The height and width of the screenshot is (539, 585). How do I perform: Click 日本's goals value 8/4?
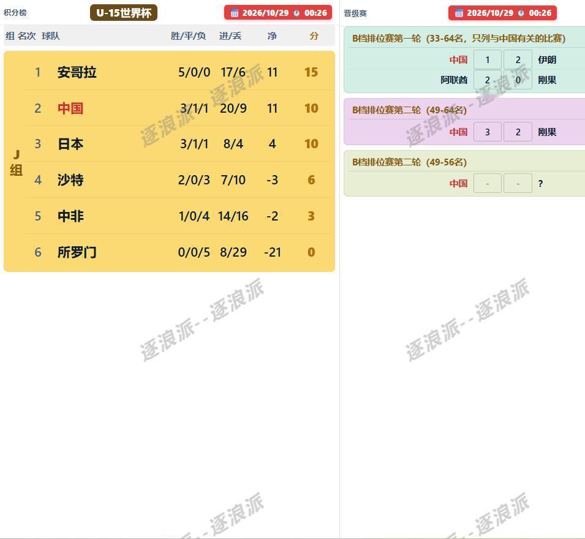(x=233, y=144)
